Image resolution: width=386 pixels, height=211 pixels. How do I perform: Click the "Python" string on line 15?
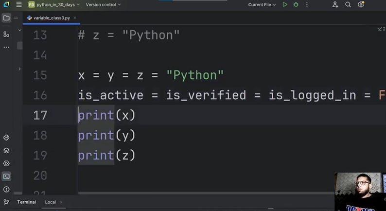pyautogui.click(x=195, y=75)
